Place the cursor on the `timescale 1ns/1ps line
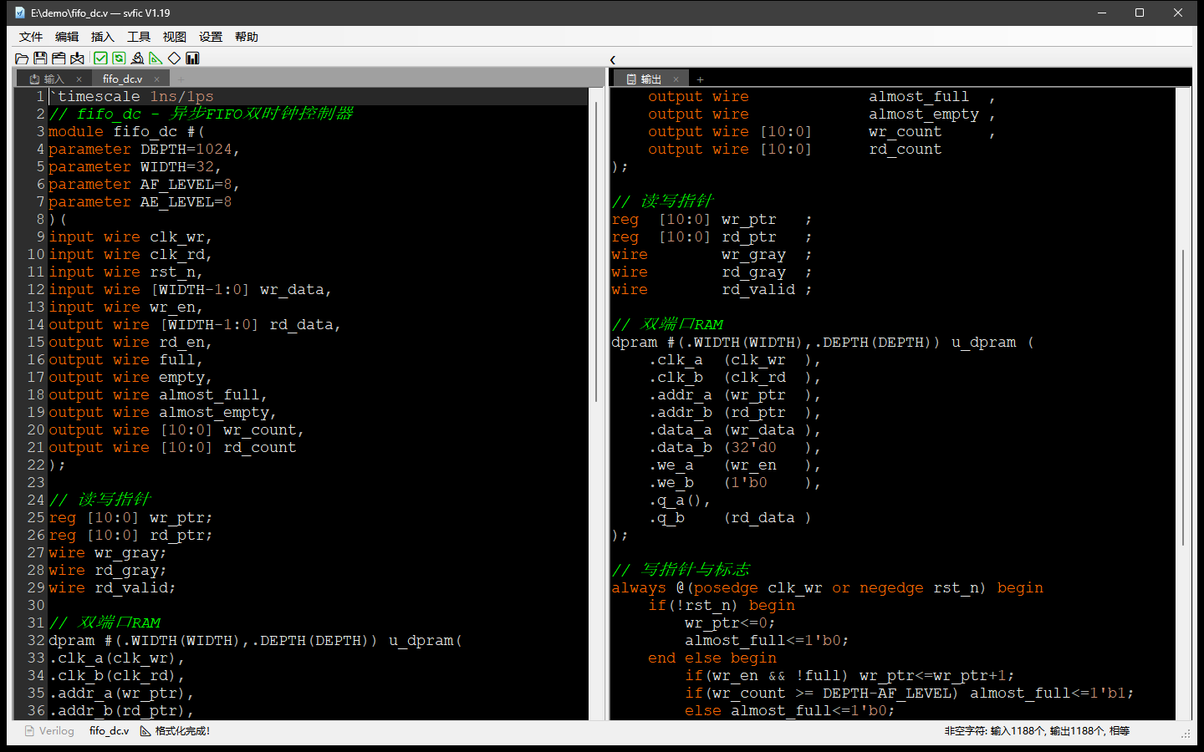The width and height of the screenshot is (1204, 752). tap(131, 97)
